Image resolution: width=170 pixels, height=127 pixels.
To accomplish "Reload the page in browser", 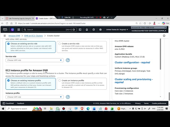I will 7,23.
